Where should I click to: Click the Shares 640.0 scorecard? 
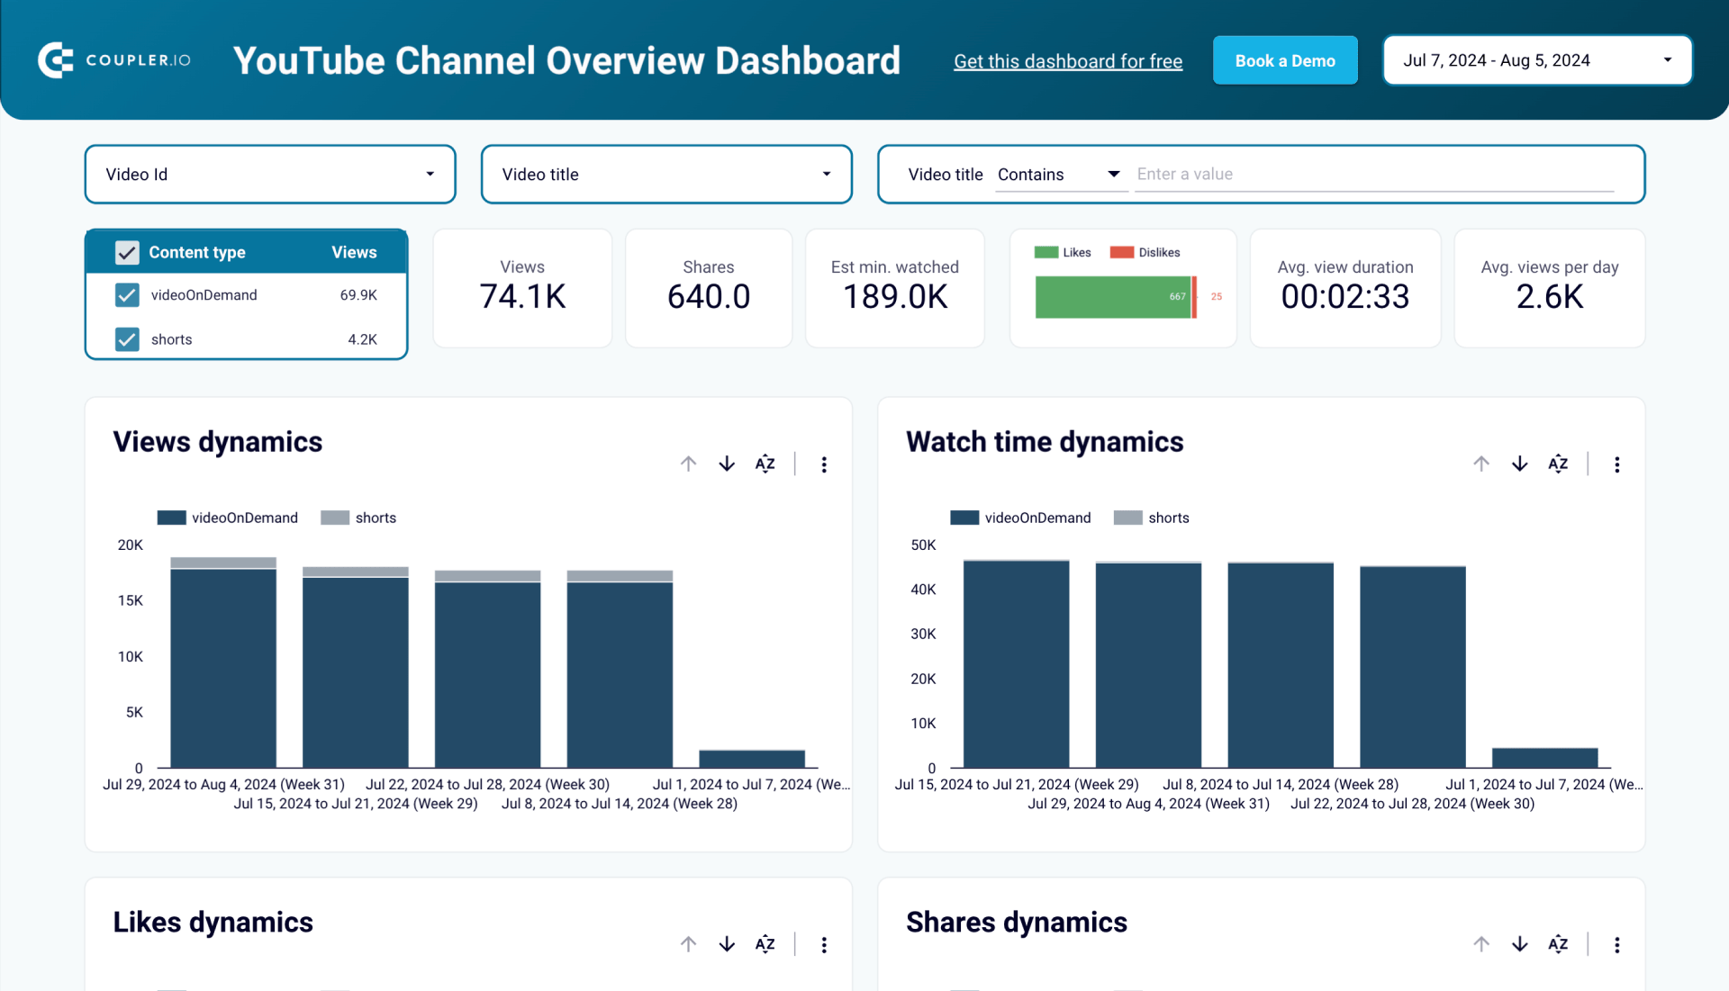coord(709,288)
